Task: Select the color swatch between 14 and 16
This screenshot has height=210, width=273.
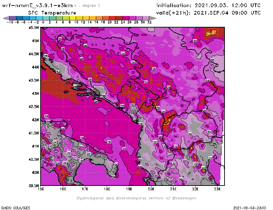Action: (x=92, y=18)
